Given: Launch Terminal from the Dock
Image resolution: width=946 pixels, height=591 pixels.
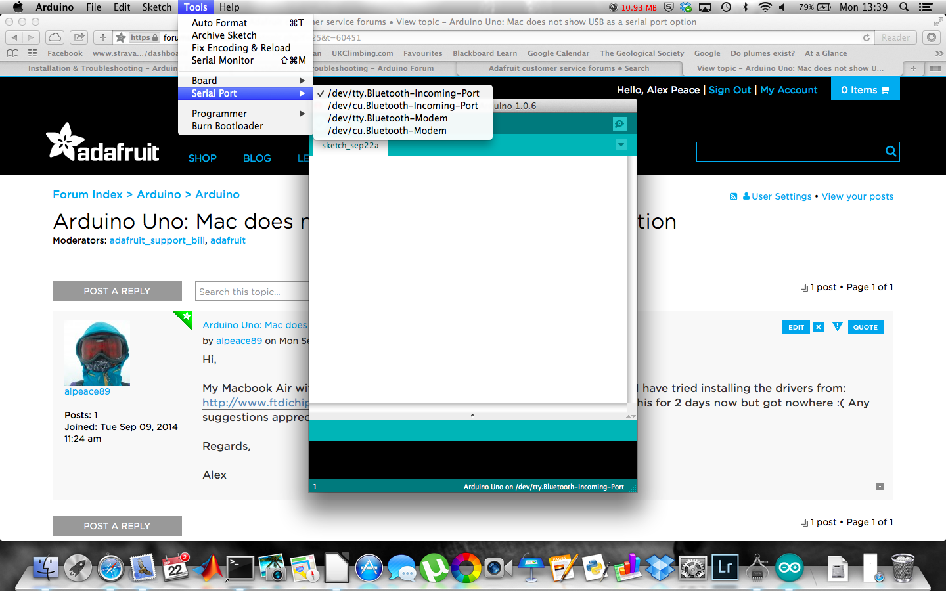Looking at the screenshot, I should coord(240,567).
